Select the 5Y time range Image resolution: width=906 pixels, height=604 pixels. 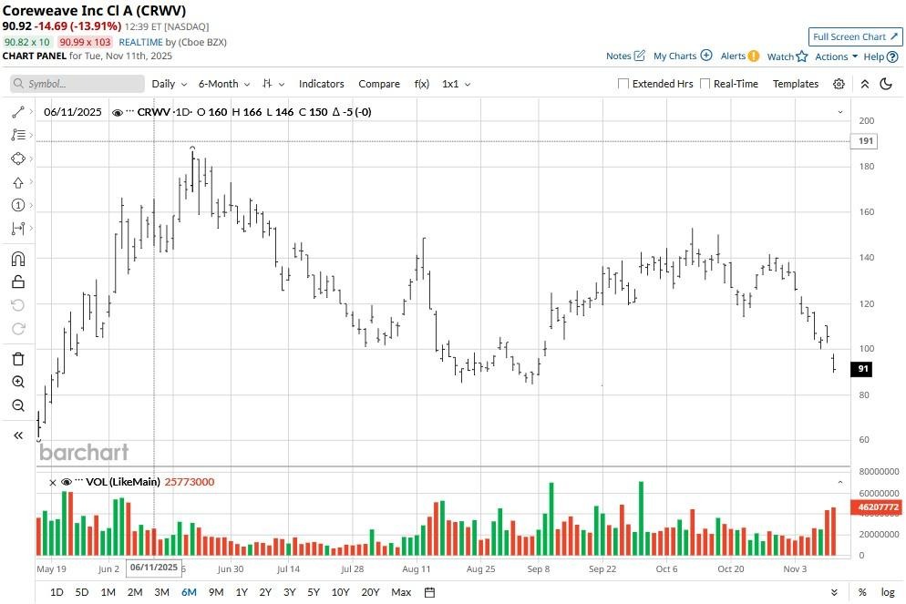tap(314, 592)
